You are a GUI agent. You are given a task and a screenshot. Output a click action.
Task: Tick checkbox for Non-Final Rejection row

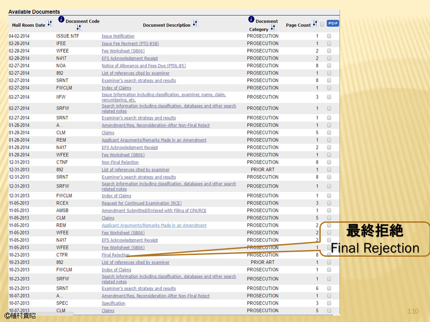tap(329, 162)
